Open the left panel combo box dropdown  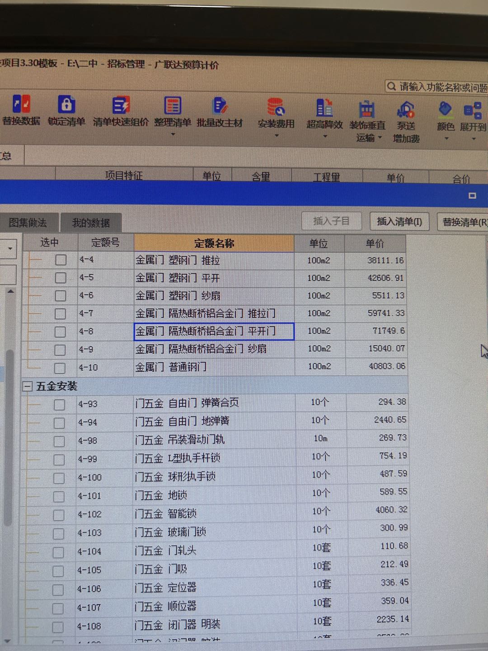click(x=10, y=249)
